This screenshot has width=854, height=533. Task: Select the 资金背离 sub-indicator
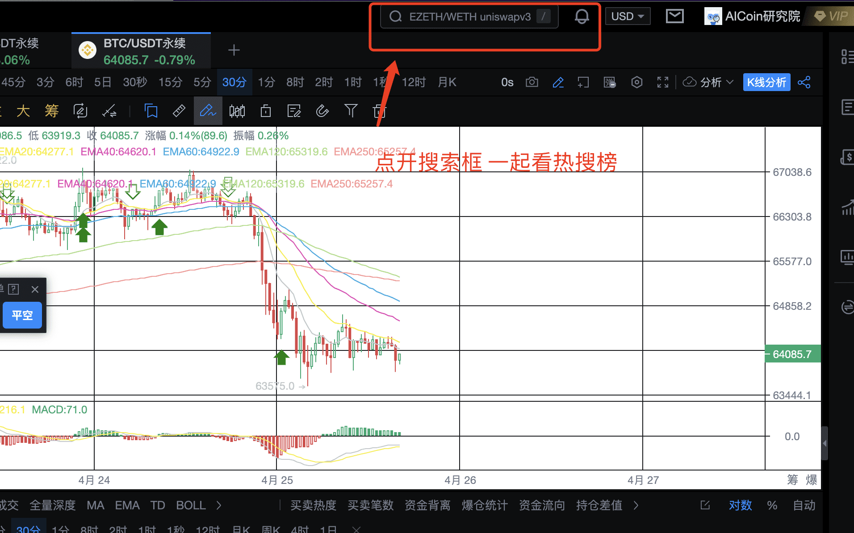(x=427, y=505)
